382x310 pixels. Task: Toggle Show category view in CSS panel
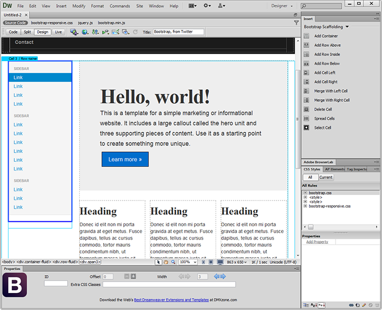(x=306, y=305)
